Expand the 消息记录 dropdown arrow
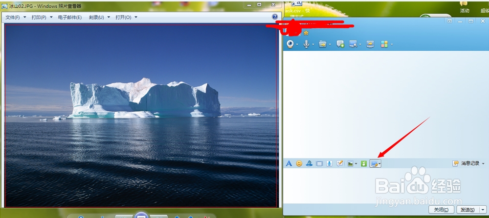The image size is (489, 218). tap(483, 163)
